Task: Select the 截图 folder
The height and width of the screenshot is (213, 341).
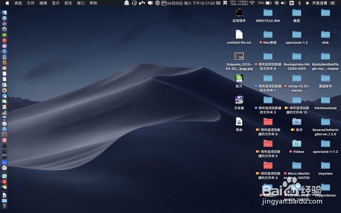Action: (297, 16)
